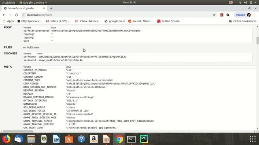Click the DJANGO_SETTINGS_MODULE variable in META
The height and width of the screenshot is (145, 259).
tap(38, 97)
